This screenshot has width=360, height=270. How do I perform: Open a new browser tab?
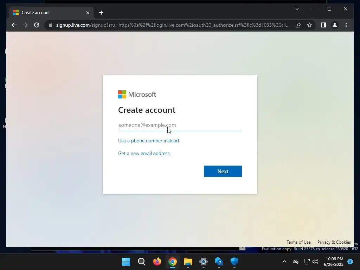(x=101, y=13)
